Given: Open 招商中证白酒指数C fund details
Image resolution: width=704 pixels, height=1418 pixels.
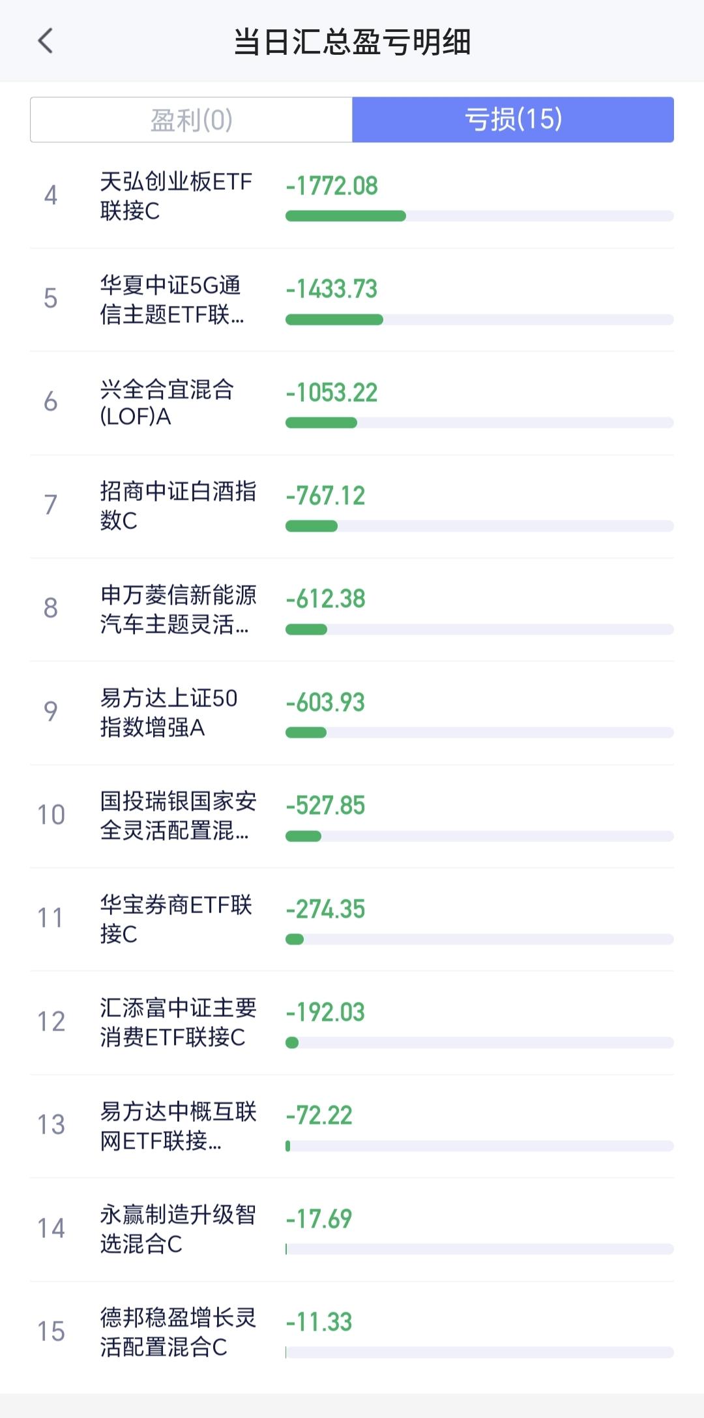Looking at the screenshot, I should tap(177, 505).
